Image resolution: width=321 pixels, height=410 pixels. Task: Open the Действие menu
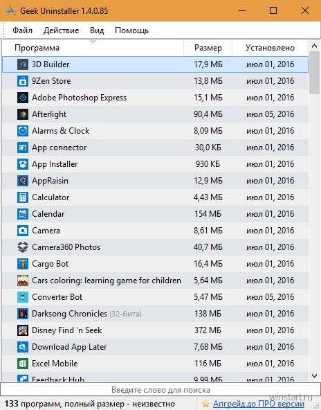pyautogui.click(x=61, y=30)
